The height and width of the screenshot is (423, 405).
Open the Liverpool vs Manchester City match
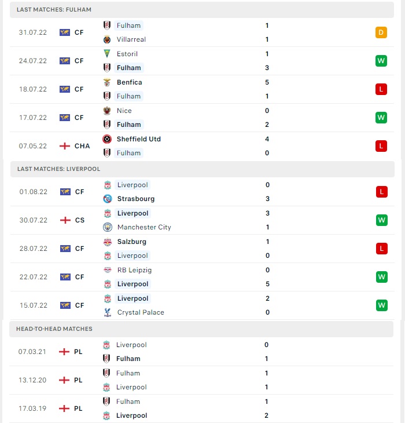tap(203, 220)
